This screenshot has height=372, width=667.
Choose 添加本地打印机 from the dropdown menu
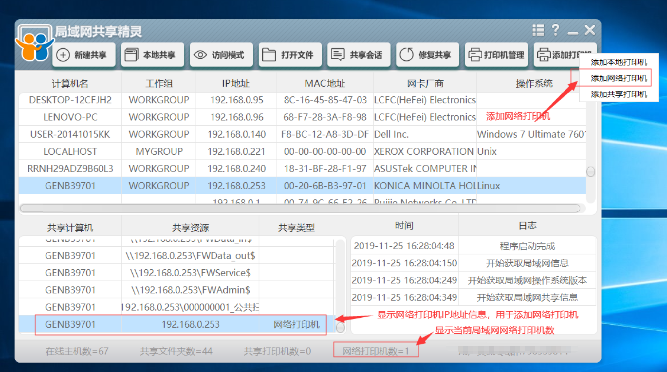(619, 62)
